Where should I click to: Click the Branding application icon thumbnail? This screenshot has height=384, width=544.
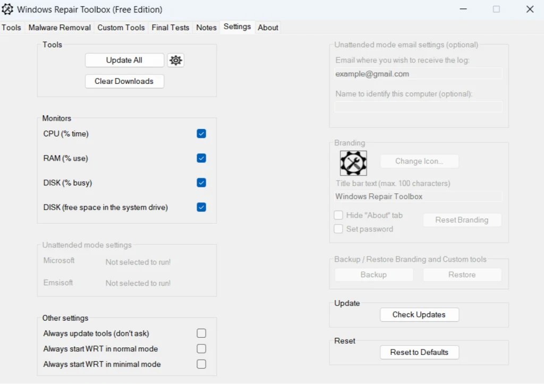(x=353, y=163)
